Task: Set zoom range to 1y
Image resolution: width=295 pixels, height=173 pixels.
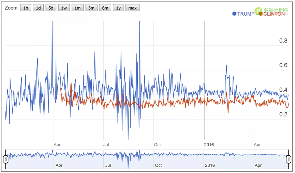Action: [118, 8]
